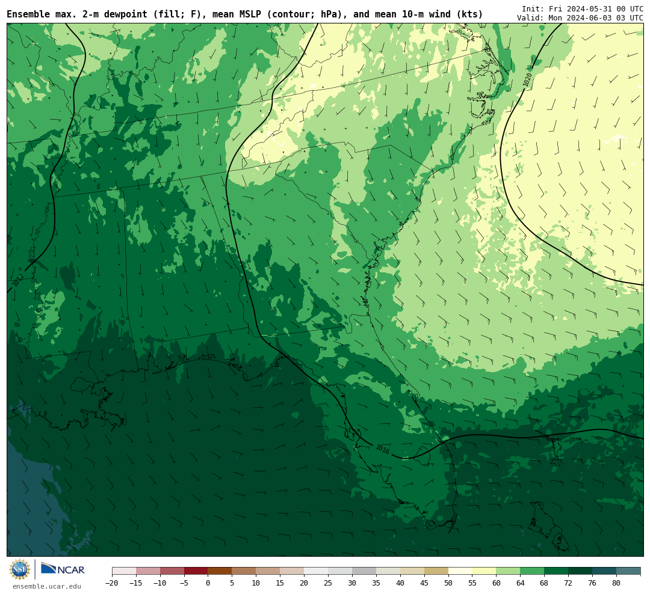Pick the tan swatch between 10 and 15

[268, 571]
